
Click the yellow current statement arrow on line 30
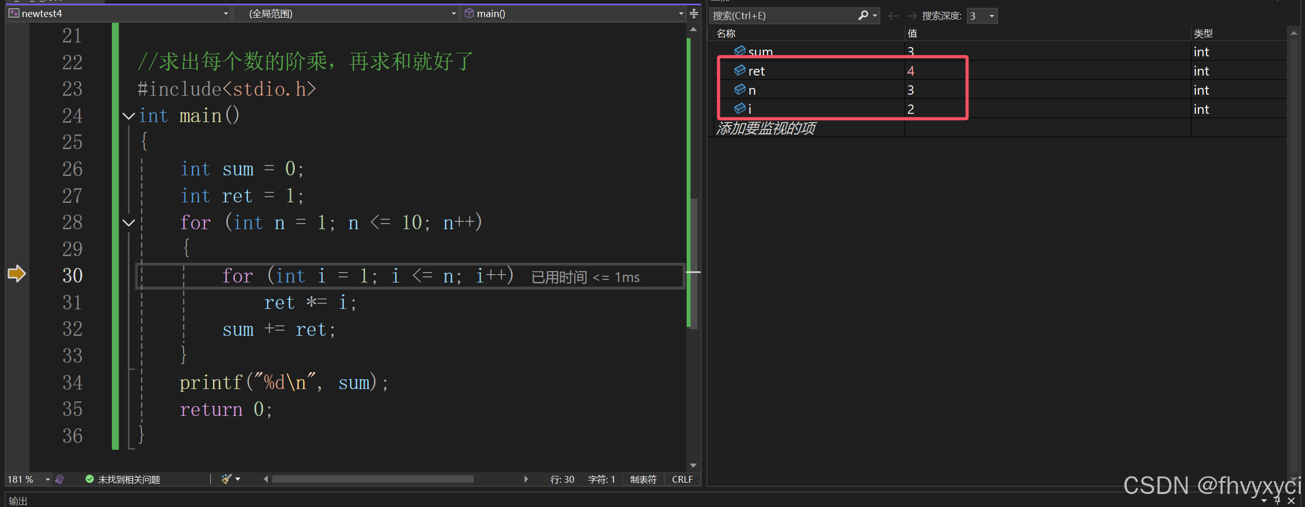click(x=17, y=274)
